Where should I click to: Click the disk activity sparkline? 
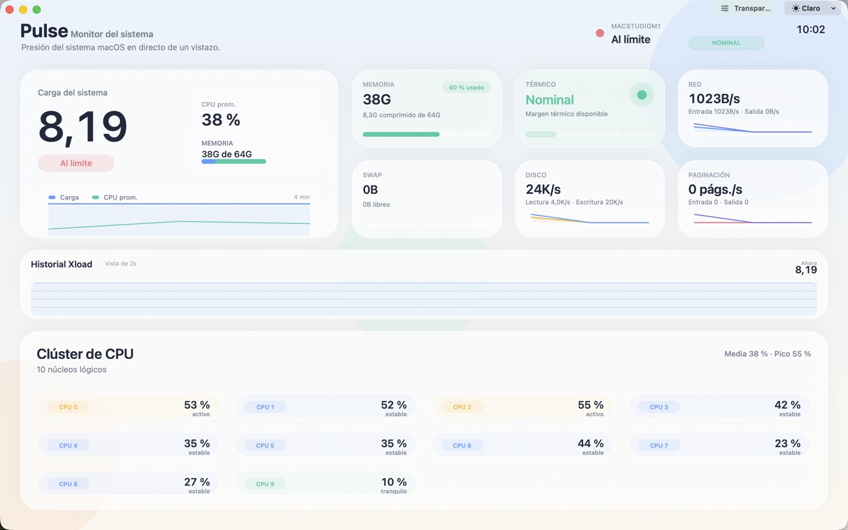point(590,218)
